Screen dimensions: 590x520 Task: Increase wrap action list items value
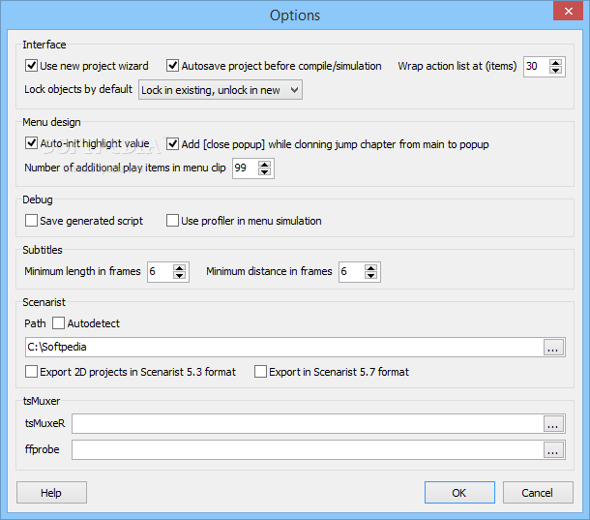coord(555,63)
